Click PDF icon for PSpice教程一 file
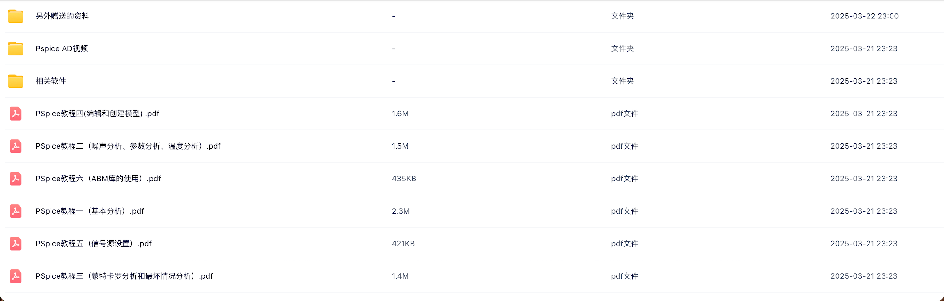 pyautogui.click(x=15, y=211)
